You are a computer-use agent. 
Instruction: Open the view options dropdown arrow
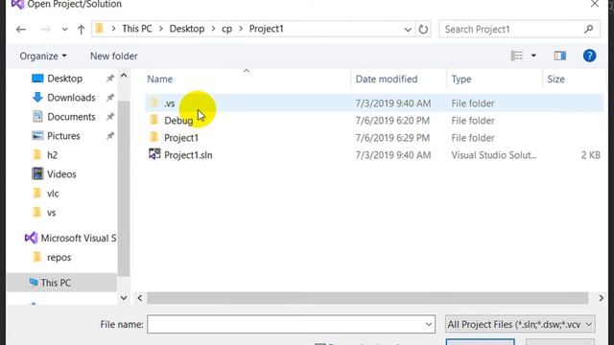tap(533, 56)
